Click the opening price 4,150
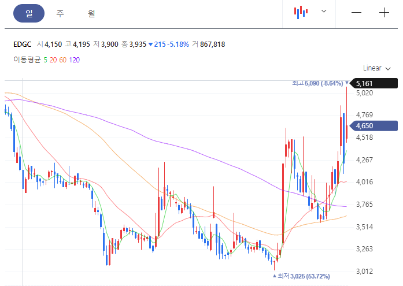 [x=53, y=44]
